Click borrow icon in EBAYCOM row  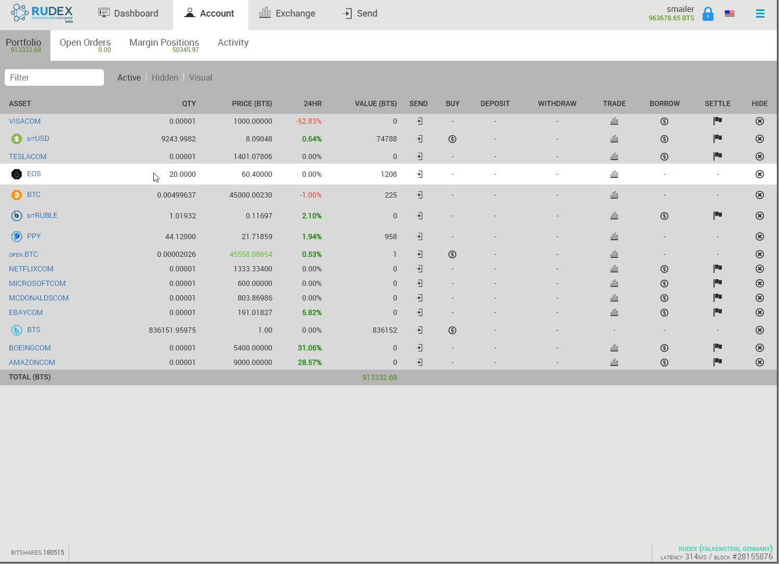[x=664, y=312]
